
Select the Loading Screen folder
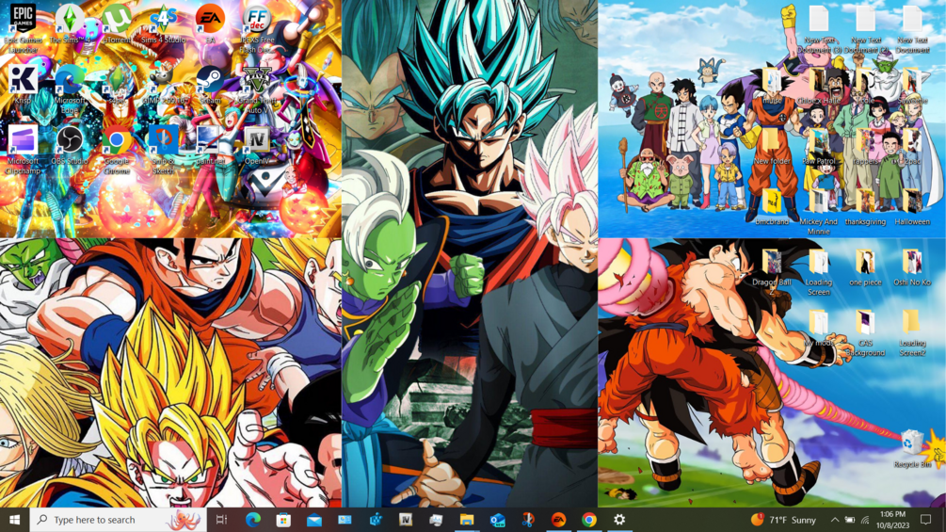click(x=819, y=271)
